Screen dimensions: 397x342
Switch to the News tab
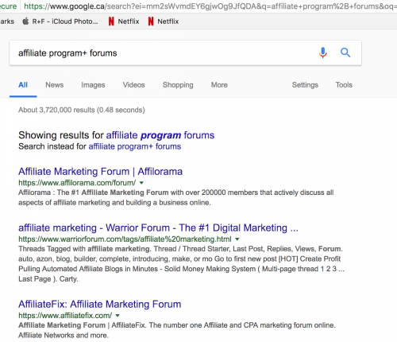(55, 85)
